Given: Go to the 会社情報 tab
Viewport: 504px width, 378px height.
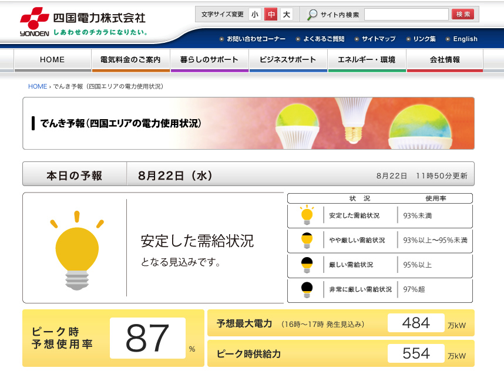Looking at the screenshot, I should click(x=445, y=60).
